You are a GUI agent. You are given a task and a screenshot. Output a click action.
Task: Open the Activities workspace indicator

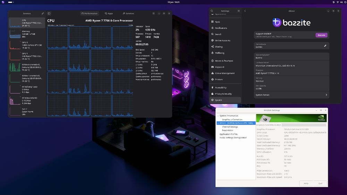tap(11, 2)
